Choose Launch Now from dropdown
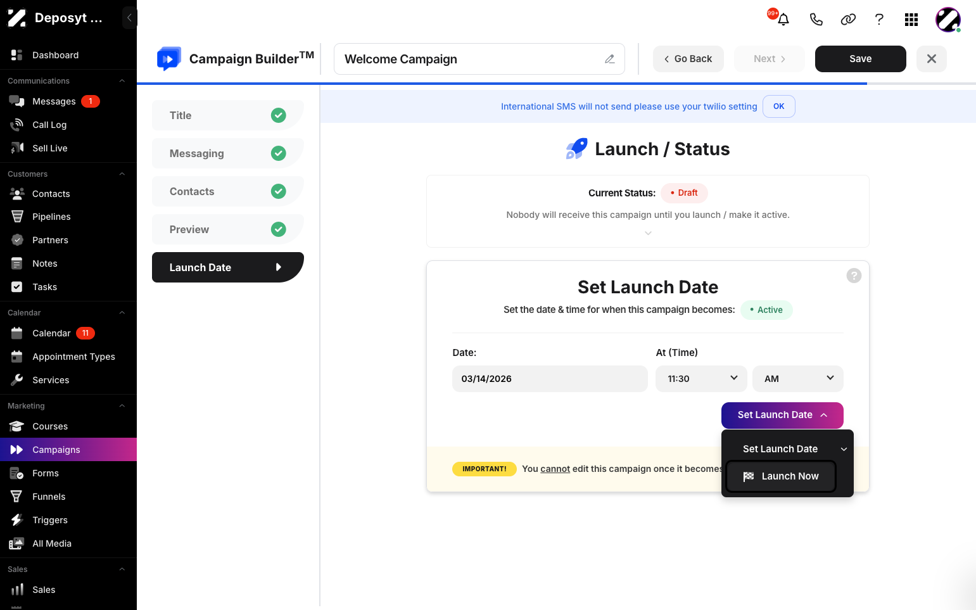Image resolution: width=976 pixels, height=610 pixels. point(781,476)
